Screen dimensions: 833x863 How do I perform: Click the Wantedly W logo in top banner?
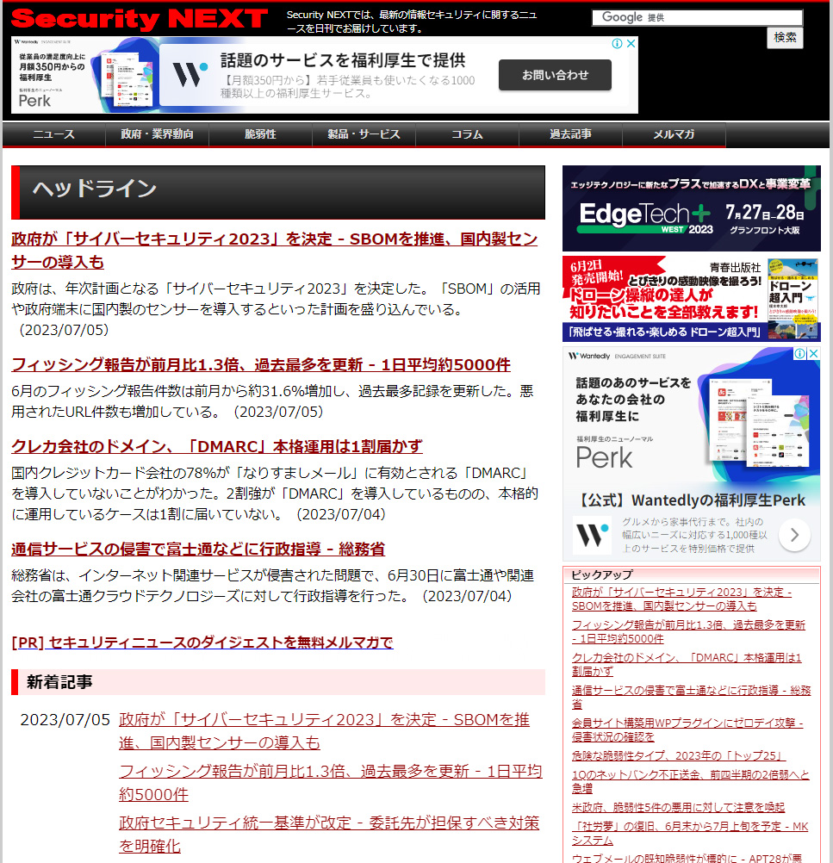click(189, 75)
